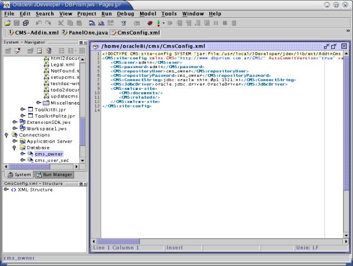Click the Open file toolbar icon
353x266 pixels.
pos(8,23)
